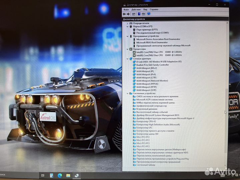Select WAN Miniport (PPTP)
The image size is (240, 180).
pyautogui.click(x=146, y=87)
